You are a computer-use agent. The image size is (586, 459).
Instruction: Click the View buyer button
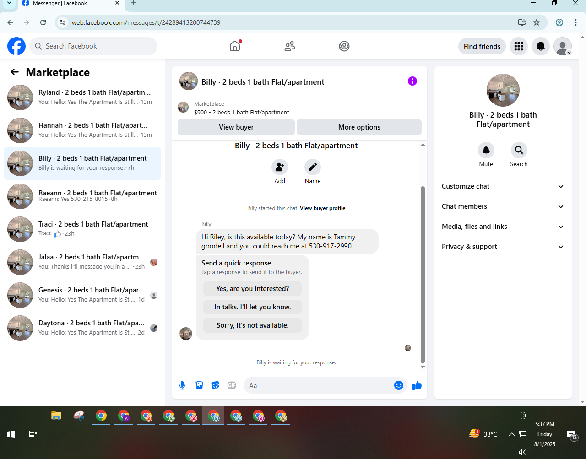point(236,127)
